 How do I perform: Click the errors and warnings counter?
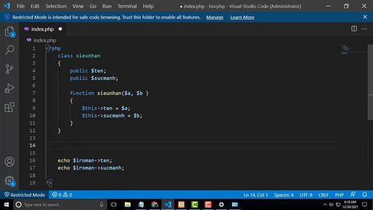click(62, 195)
